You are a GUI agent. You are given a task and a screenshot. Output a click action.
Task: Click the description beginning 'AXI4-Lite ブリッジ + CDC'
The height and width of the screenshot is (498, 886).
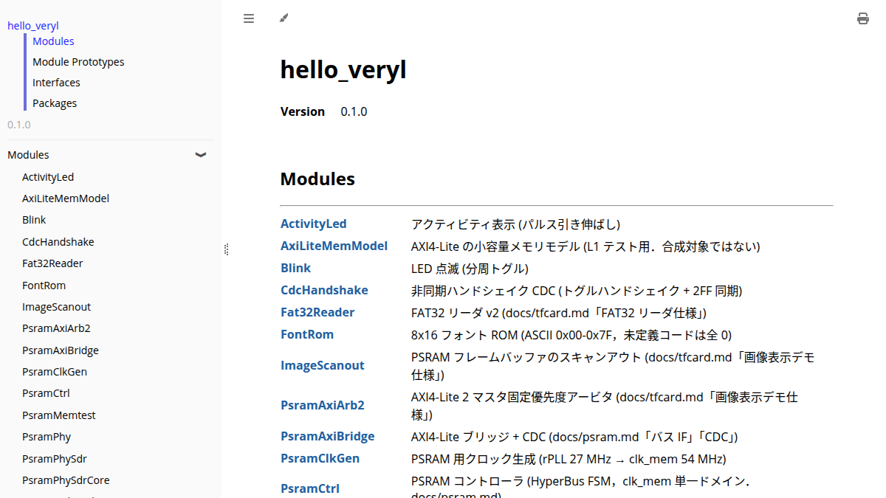(x=574, y=436)
